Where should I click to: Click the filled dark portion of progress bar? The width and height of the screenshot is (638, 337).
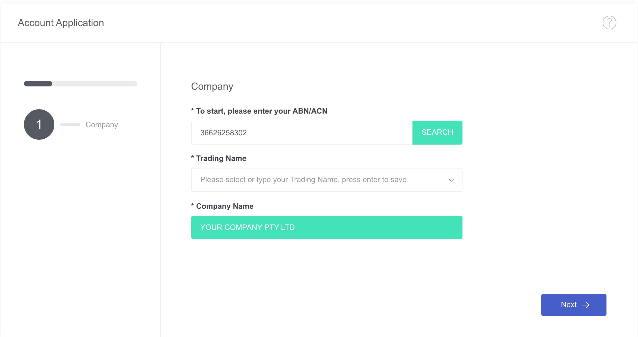point(38,84)
